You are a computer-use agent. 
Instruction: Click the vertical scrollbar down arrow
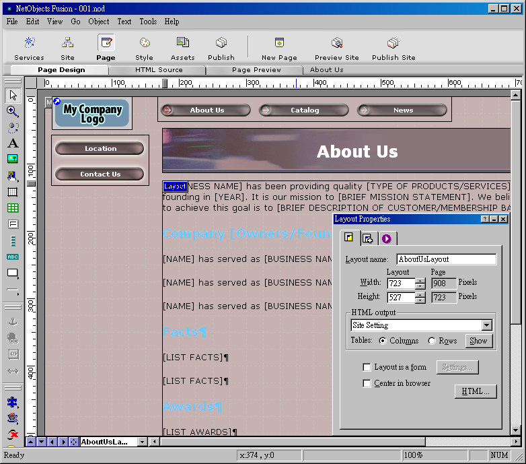516,430
